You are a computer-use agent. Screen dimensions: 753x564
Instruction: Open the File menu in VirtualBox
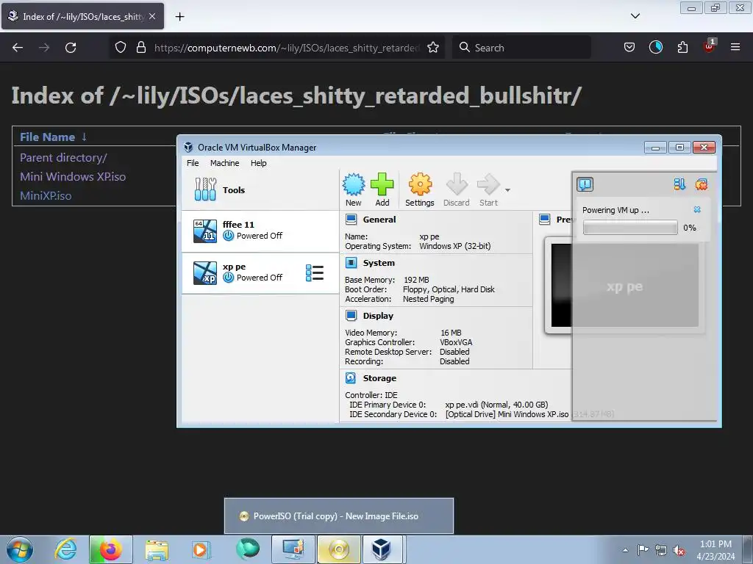click(x=193, y=163)
